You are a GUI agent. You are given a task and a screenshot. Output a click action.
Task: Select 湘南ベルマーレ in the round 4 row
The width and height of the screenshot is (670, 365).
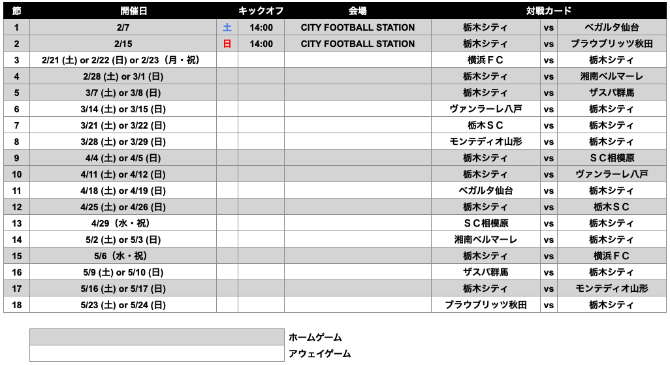[x=611, y=76]
